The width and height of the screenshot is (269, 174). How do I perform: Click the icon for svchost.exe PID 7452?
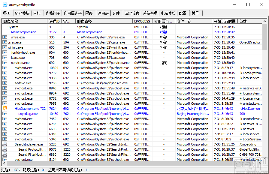[x=5, y=118]
